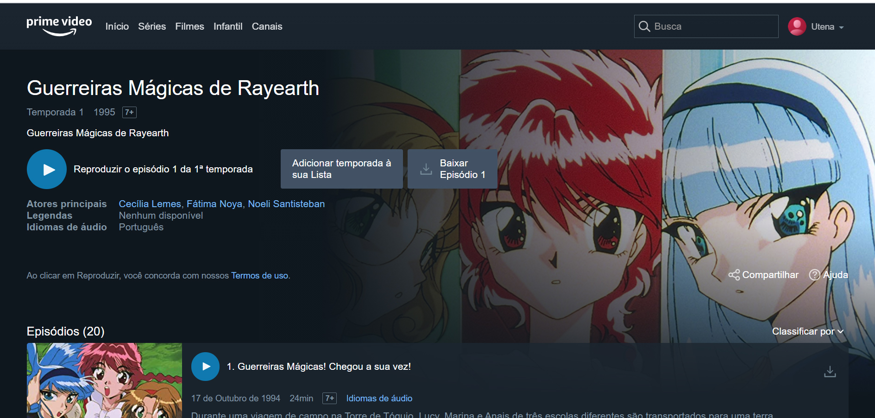Open the Infantil menu item
Screen dimensions: 875x418
coord(228,26)
